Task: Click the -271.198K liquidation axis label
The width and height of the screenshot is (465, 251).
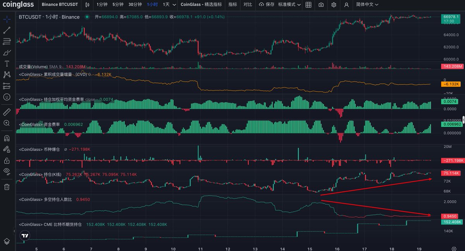Action: click(x=452, y=161)
